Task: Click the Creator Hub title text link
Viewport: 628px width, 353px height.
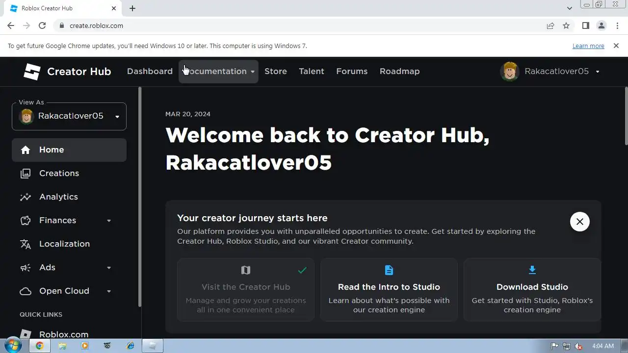Action: [79, 72]
